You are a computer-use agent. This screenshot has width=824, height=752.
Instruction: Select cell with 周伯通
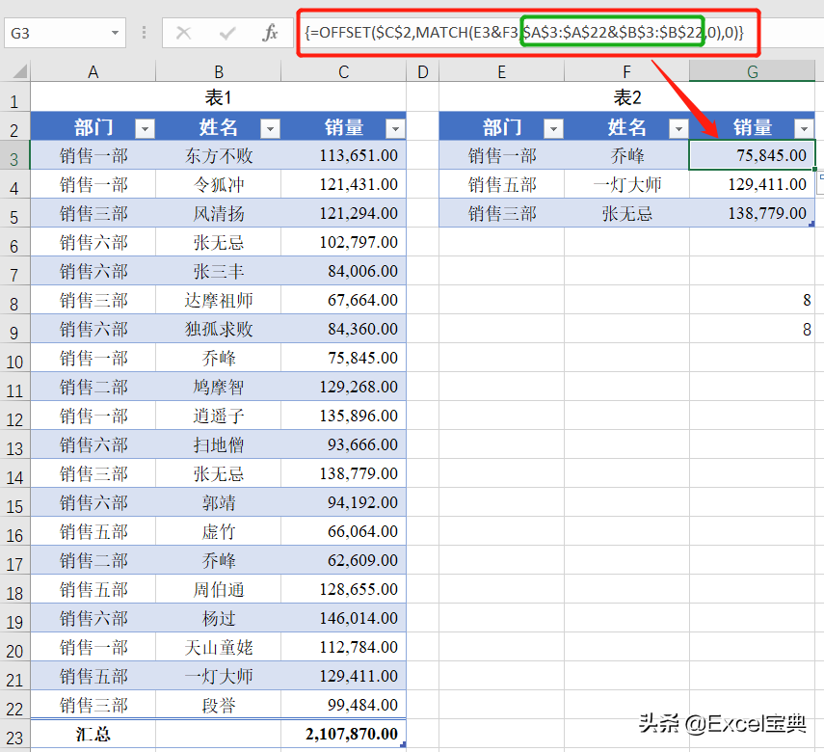(x=219, y=589)
